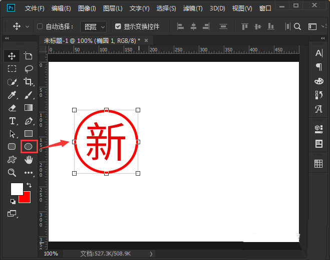This screenshot has height=260, width=330.
Task: Select the Quick Selection tool
Action: coord(12,82)
